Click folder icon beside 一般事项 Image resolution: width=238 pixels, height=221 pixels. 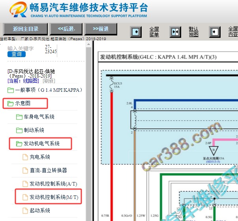click(x=11, y=90)
